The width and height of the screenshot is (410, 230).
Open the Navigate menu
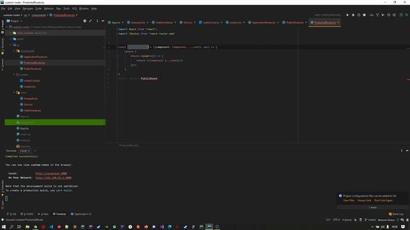pyautogui.click(x=28, y=8)
